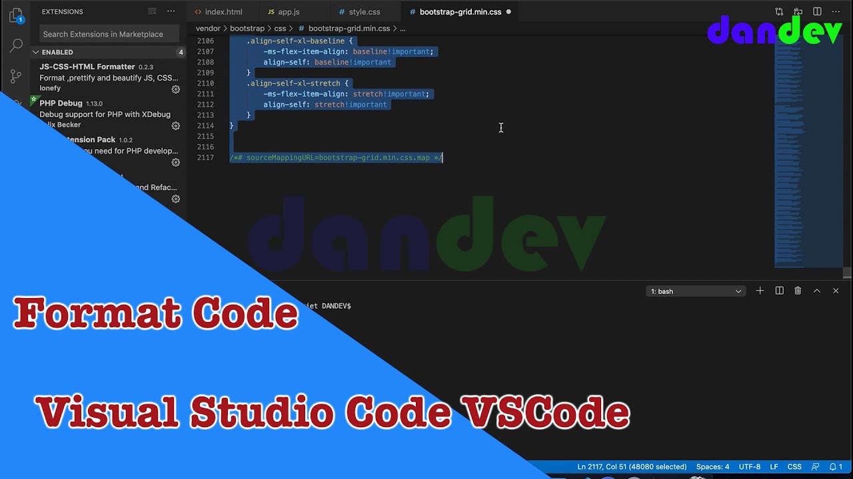Open the Explorer view in the activity bar
The height and width of the screenshot is (479, 853).
coord(16,15)
